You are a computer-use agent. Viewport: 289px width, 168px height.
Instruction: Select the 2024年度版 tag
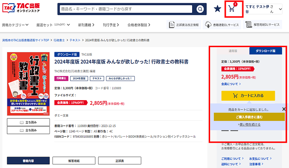pos(79,78)
